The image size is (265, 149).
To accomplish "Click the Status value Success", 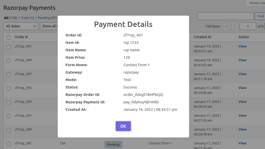I will coord(130,87).
